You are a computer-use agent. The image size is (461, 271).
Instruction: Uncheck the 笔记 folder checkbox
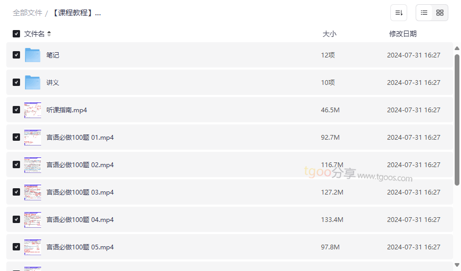tap(16, 55)
